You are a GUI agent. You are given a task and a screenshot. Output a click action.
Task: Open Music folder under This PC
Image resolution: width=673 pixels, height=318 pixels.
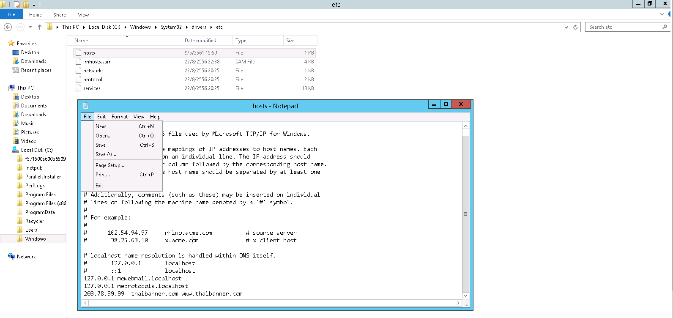pyautogui.click(x=28, y=123)
